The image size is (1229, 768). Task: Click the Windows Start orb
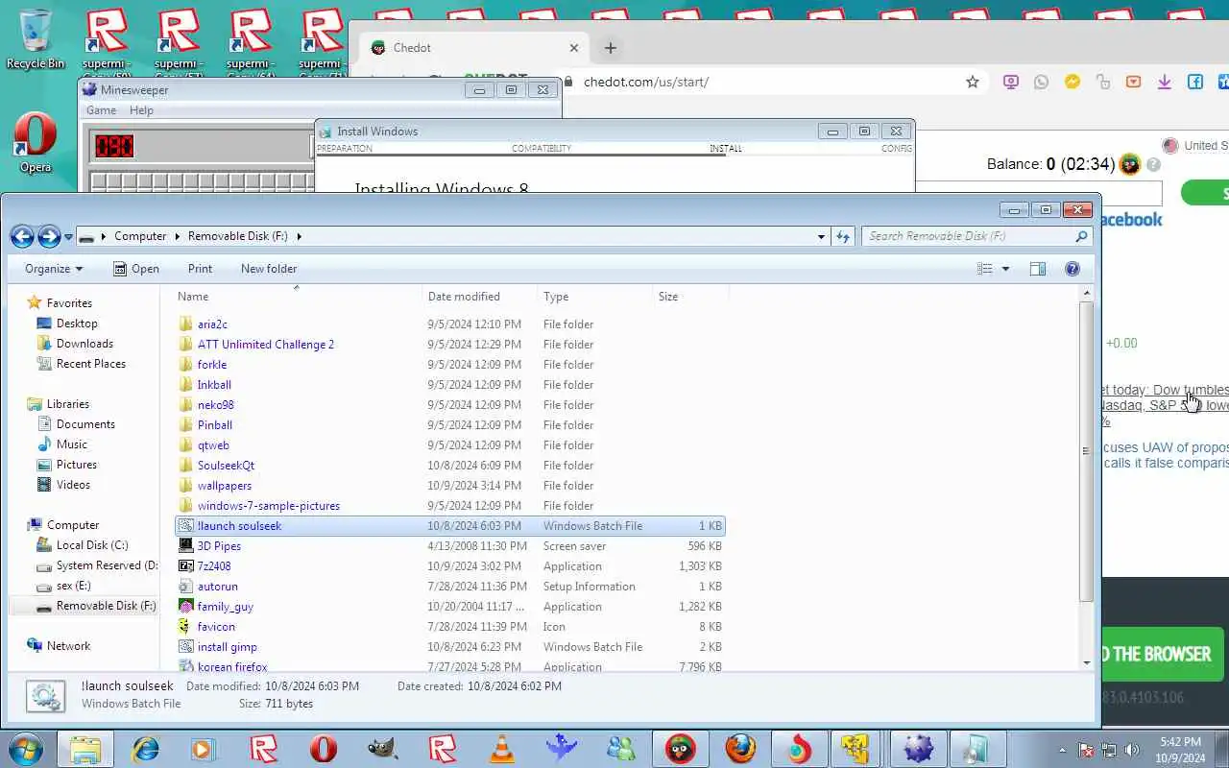(x=26, y=749)
